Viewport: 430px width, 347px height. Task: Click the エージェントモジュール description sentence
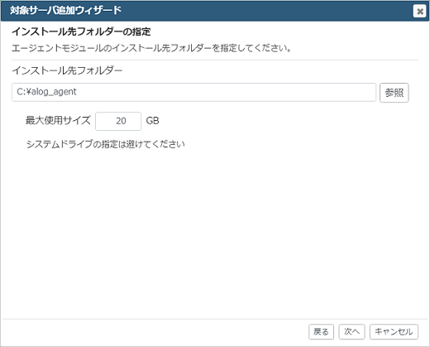click(x=151, y=48)
